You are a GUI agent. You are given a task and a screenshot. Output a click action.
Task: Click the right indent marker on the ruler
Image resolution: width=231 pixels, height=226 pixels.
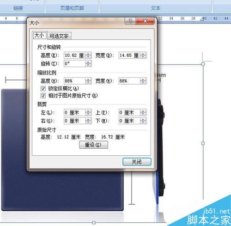click(202, 19)
